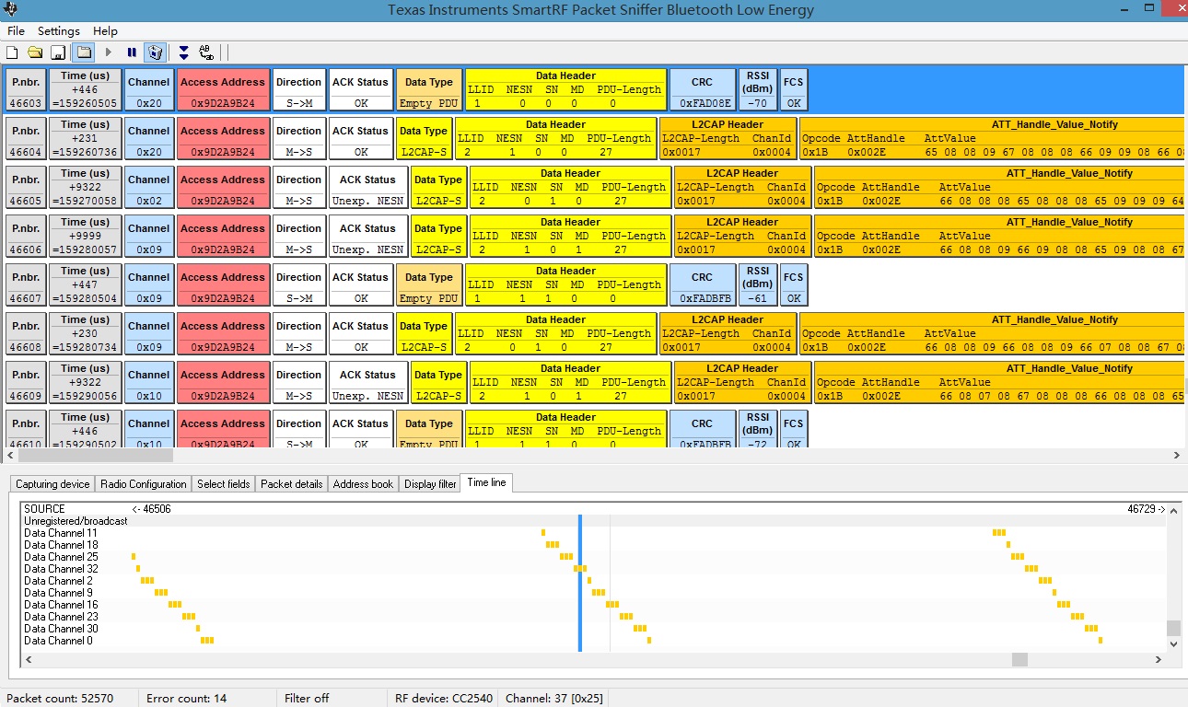Image resolution: width=1188 pixels, height=707 pixels.
Task: Click Direction field of packet 46607
Action: 299,285
